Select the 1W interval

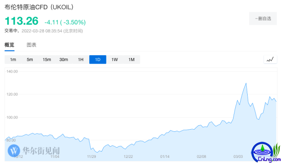(x=115, y=60)
